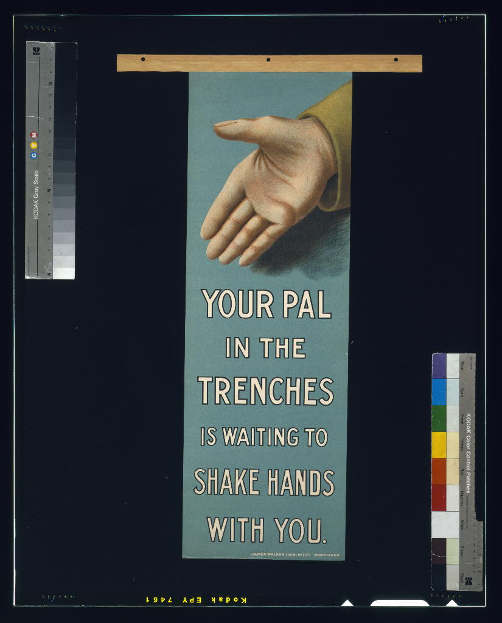The width and height of the screenshot is (502, 623).
Task: Click the purple patch atop the color strip
Action: click(x=439, y=366)
